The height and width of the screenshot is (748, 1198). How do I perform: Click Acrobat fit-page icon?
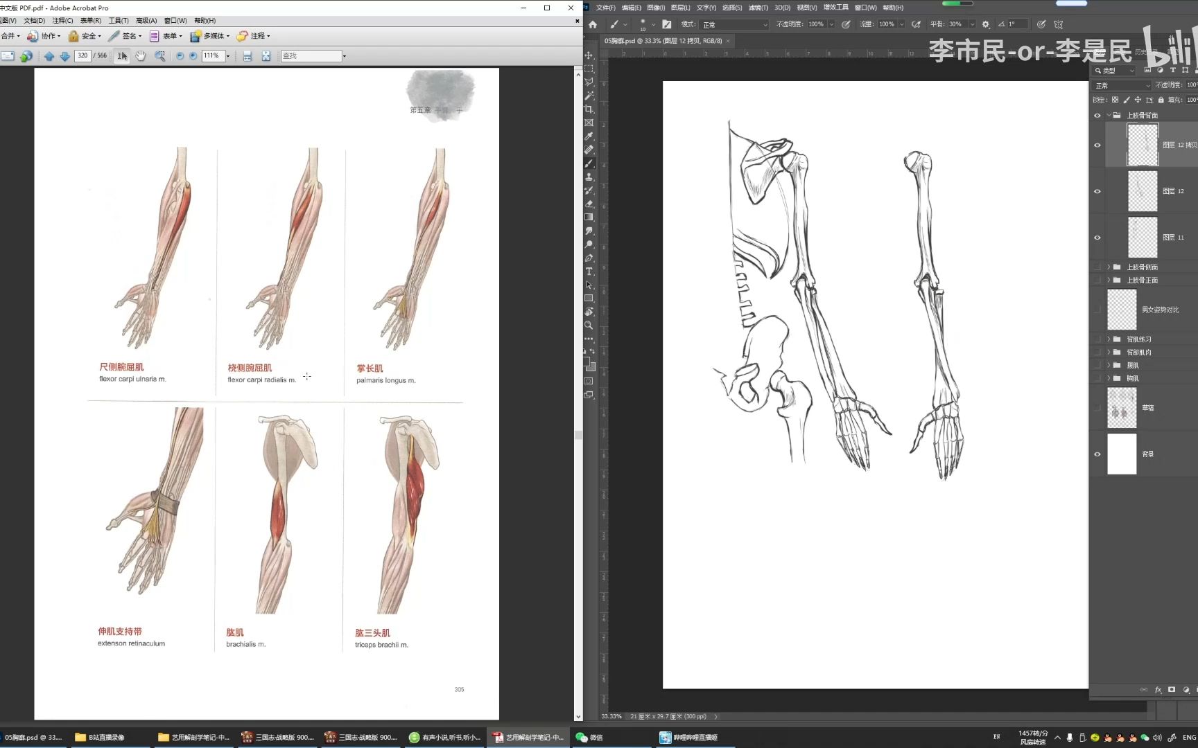coord(266,56)
